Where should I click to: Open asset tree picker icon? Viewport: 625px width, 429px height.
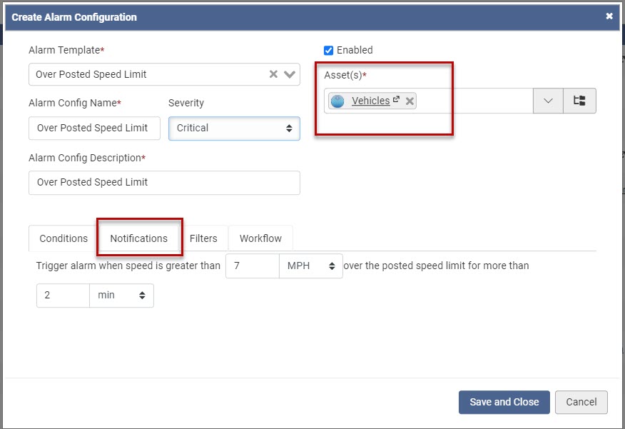click(x=579, y=101)
